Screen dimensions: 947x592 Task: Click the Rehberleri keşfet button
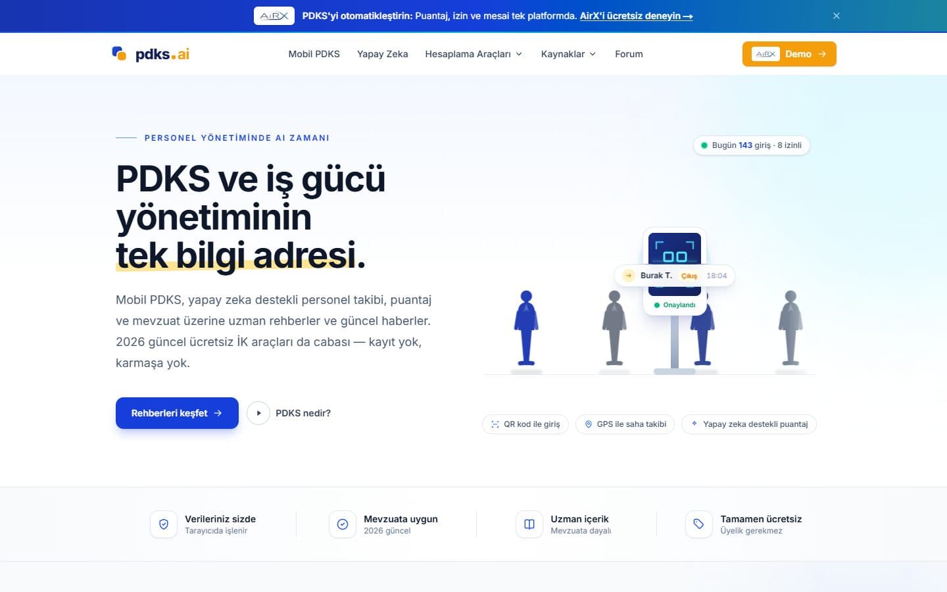click(x=177, y=413)
